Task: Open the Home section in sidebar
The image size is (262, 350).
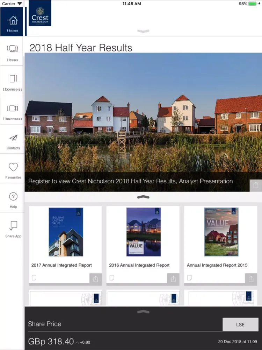Action: coord(12,22)
